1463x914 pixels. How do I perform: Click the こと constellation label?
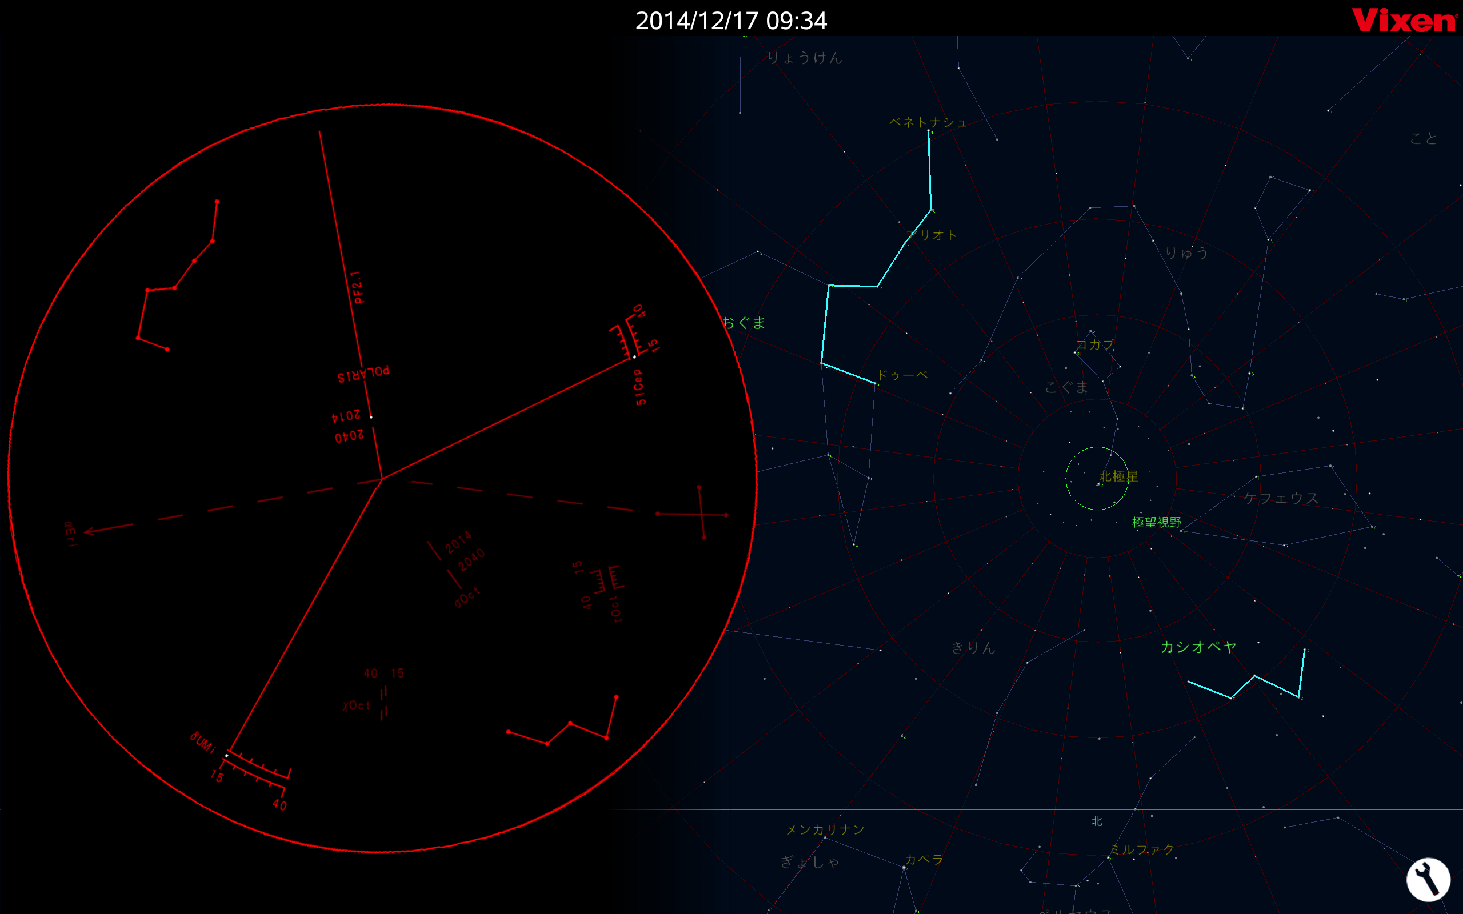[x=1423, y=138]
